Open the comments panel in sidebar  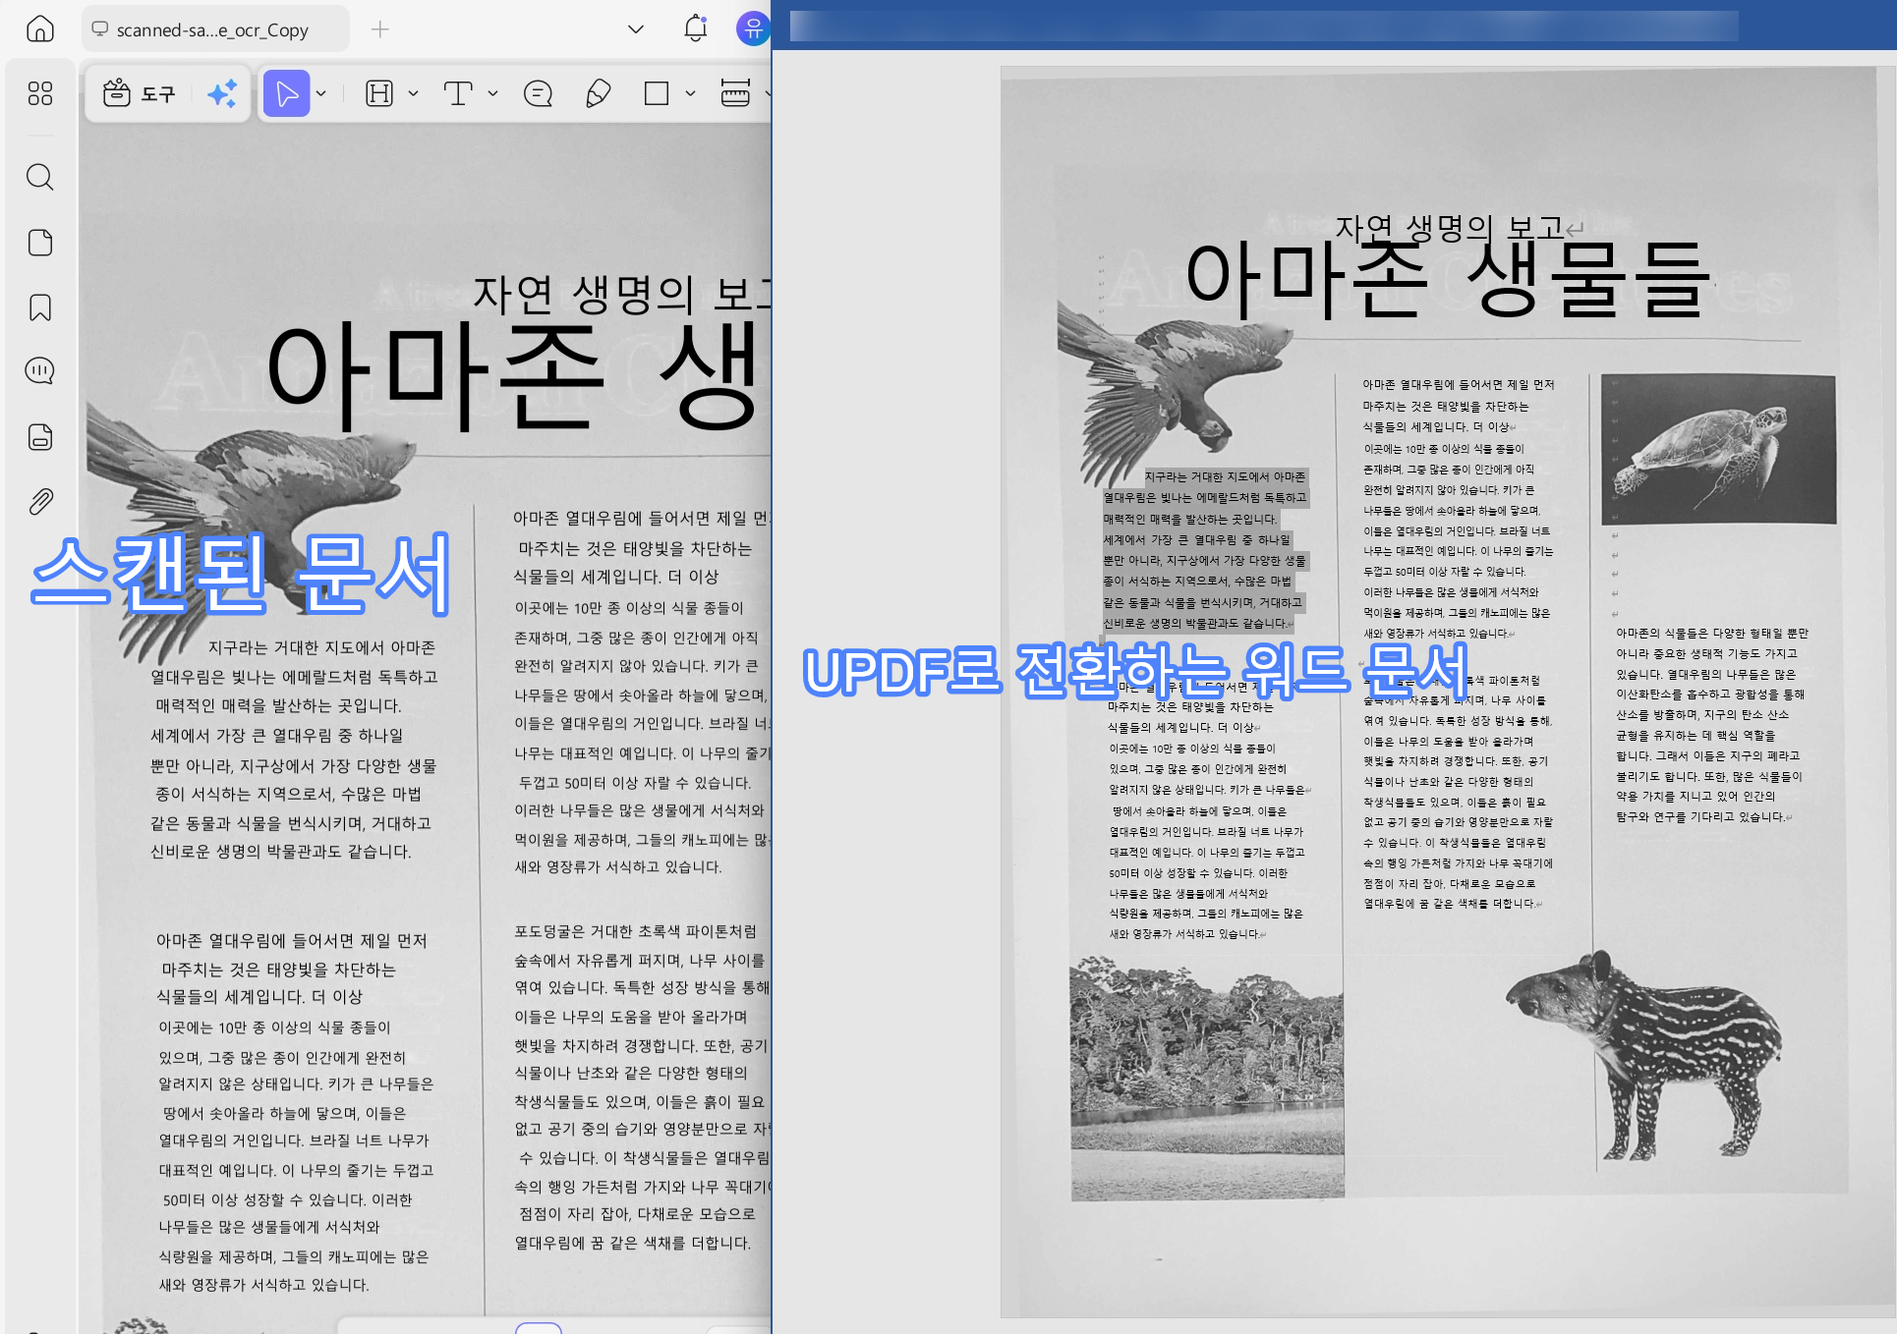(x=40, y=371)
